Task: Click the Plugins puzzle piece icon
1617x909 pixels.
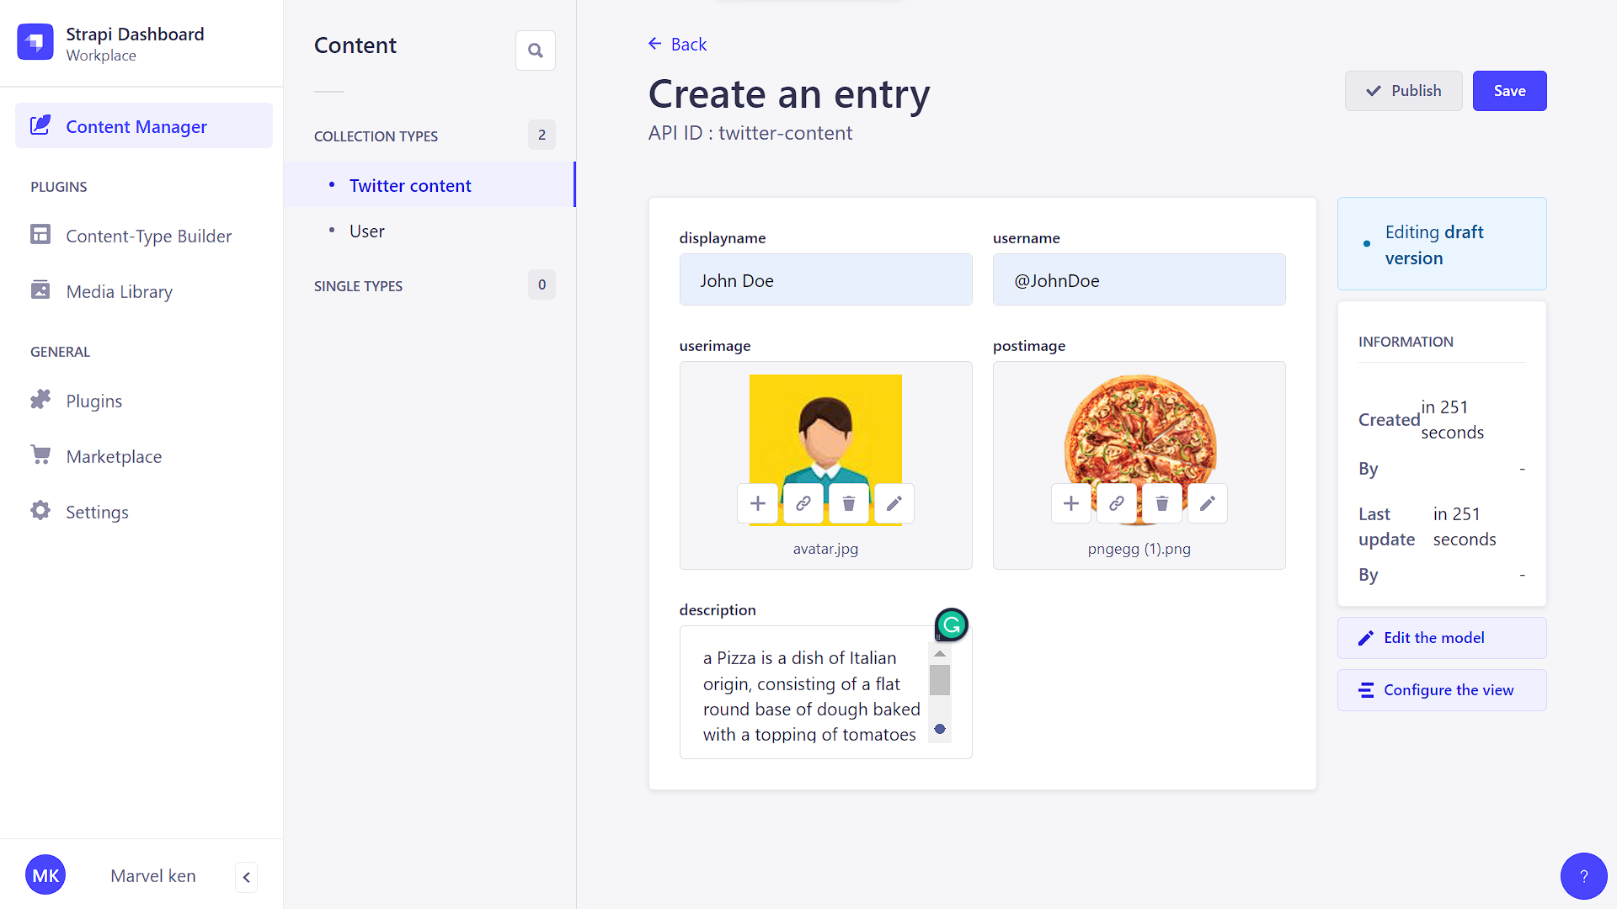Action: 40,399
